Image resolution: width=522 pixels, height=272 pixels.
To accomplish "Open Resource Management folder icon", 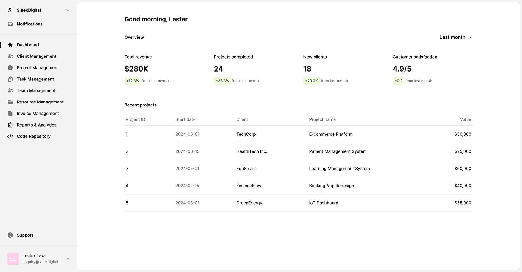I will tap(10, 102).
